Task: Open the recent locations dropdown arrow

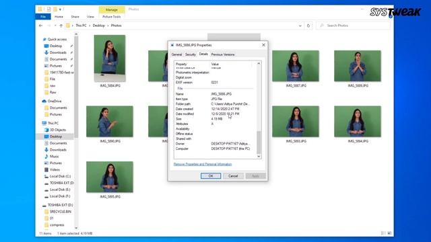Action: coord(55,26)
